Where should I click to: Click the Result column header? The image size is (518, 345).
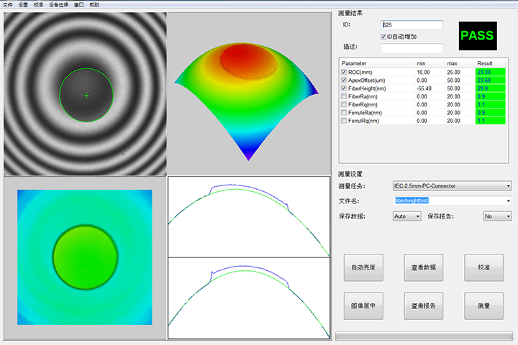click(490, 63)
